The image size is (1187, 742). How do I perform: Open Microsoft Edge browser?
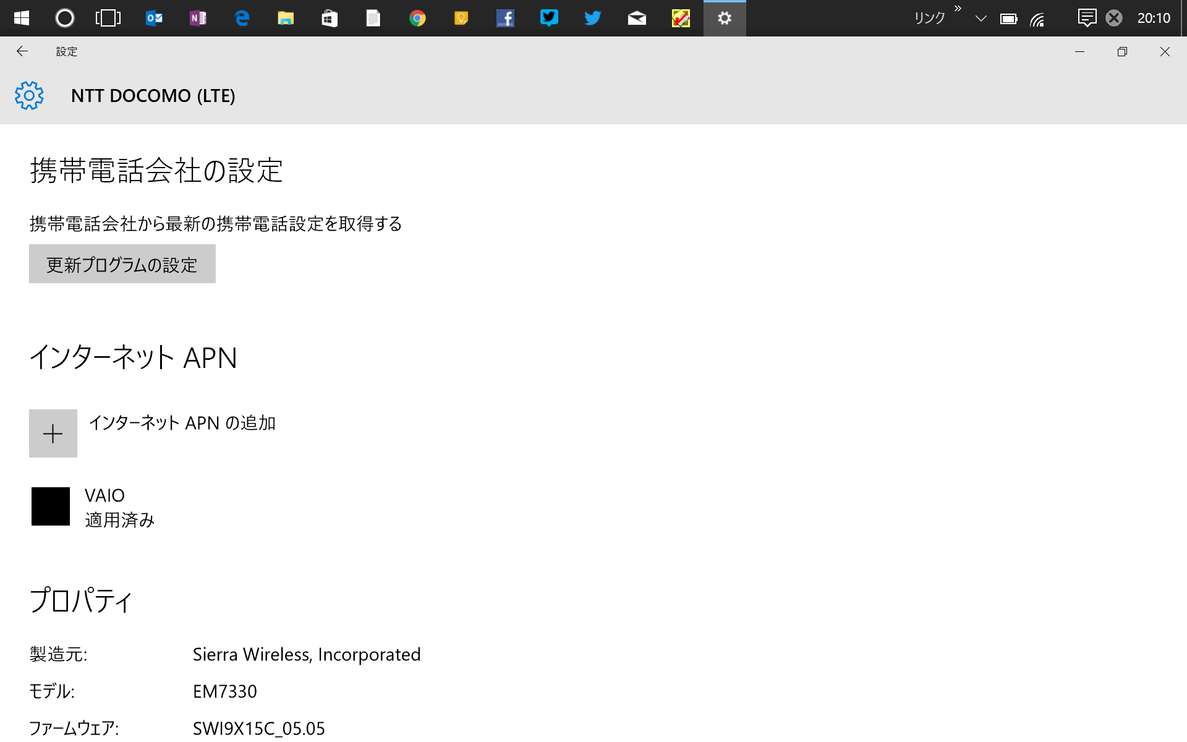[x=242, y=19]
